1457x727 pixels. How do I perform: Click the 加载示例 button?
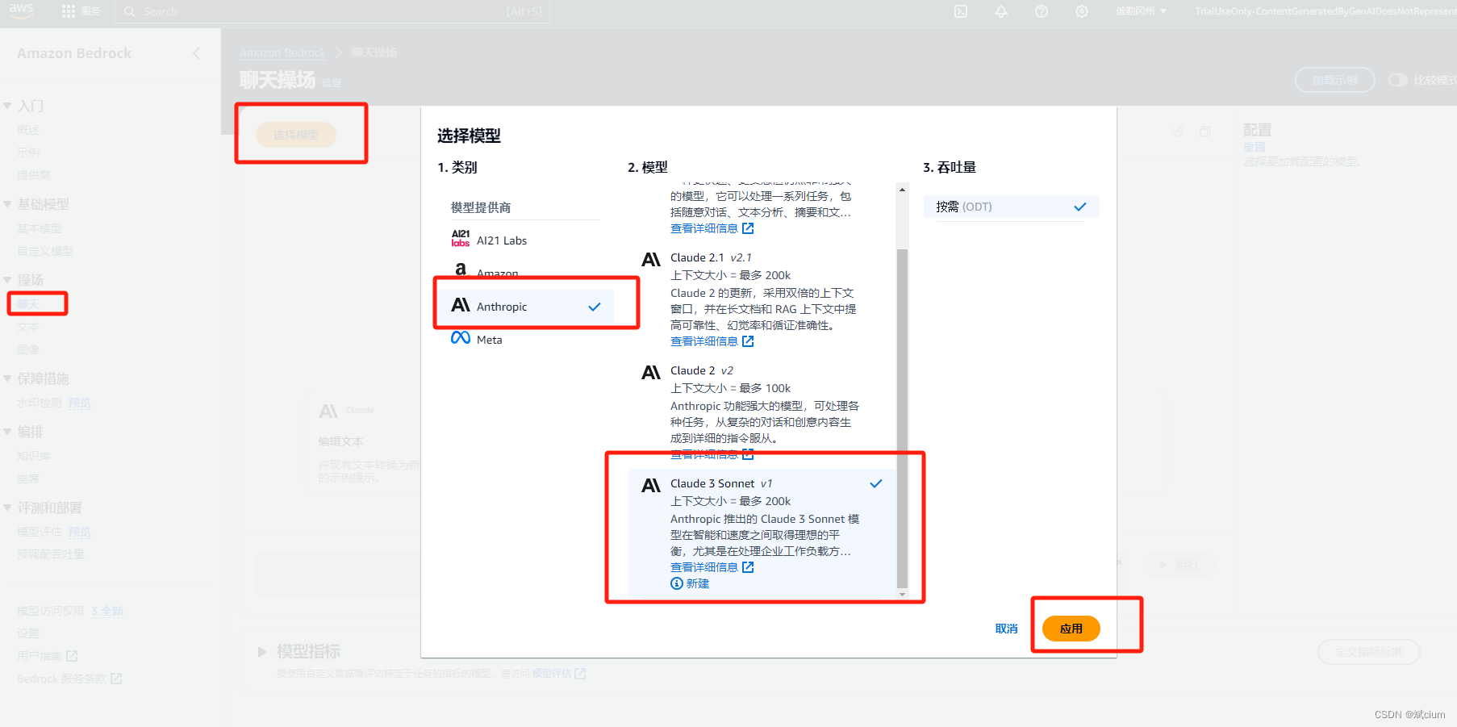(x=1334, y=80)
